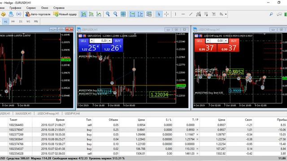
Task: Switch to the USDCHFnosp,H1 chart tab
Action: tap(48, 114)
